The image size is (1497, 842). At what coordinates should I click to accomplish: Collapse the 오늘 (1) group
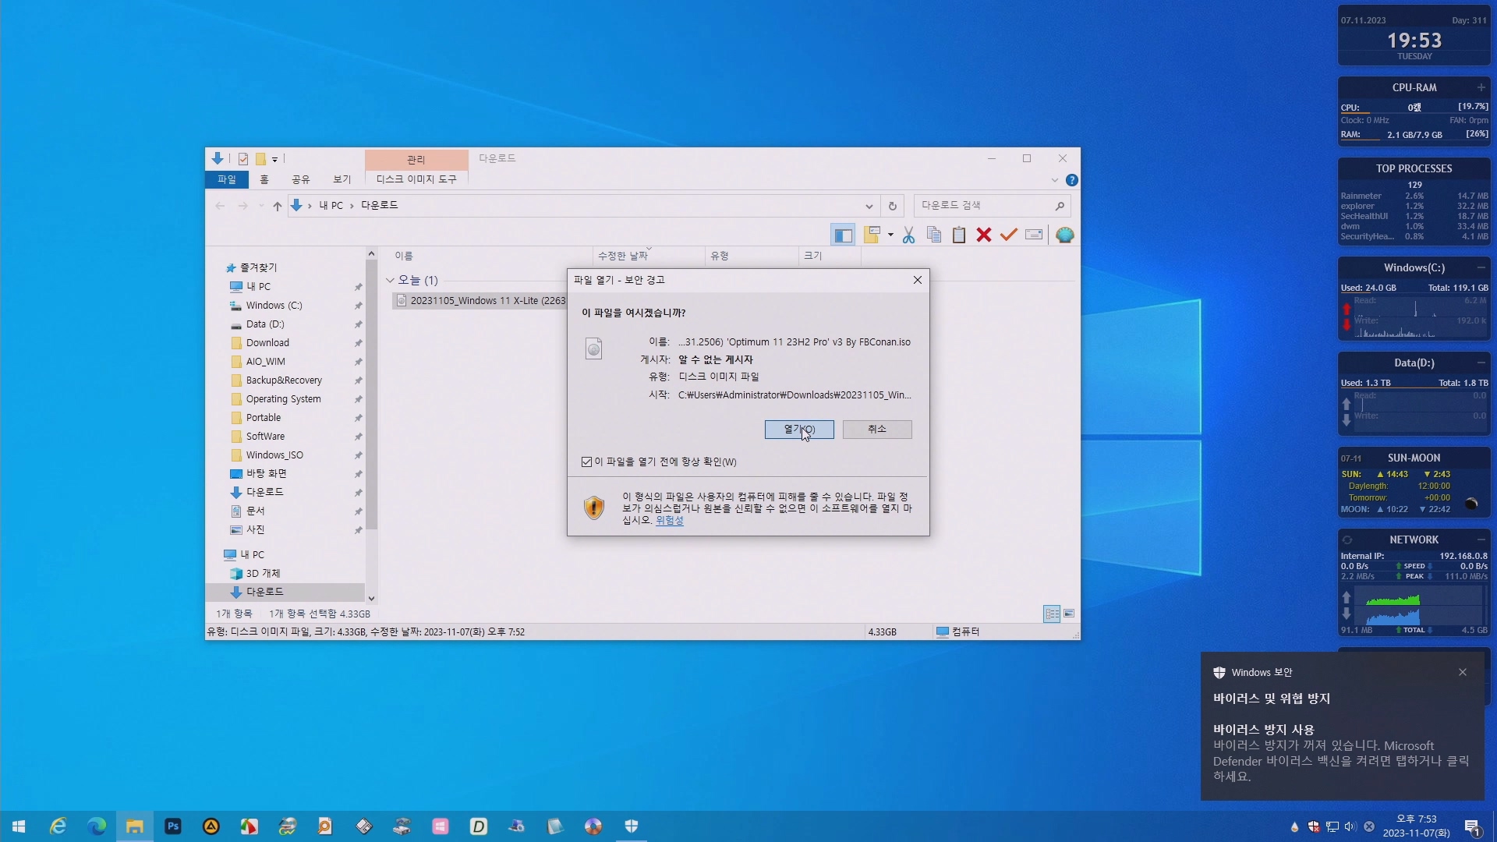tap(391, 281)
